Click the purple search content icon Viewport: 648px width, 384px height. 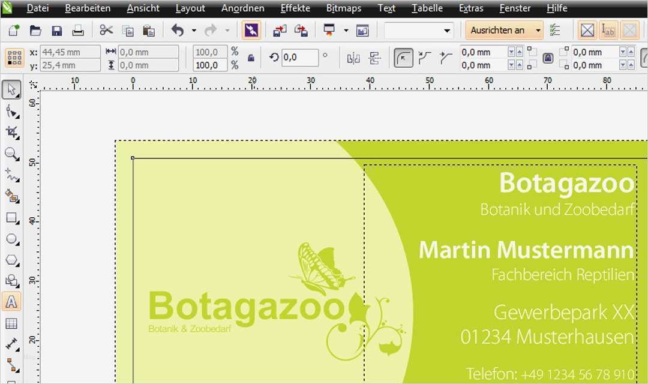(x=251, y=30)
